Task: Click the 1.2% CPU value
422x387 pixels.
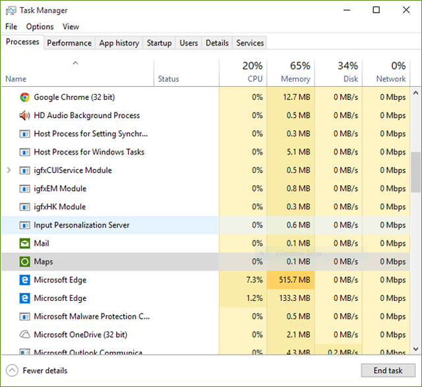Action: pyautogui.click(x=255, y=298)
